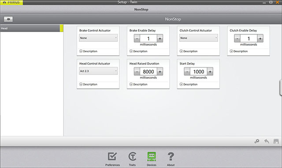
Task: Expand Clutch Control Actuator description
Action: [x=189, y=51]
